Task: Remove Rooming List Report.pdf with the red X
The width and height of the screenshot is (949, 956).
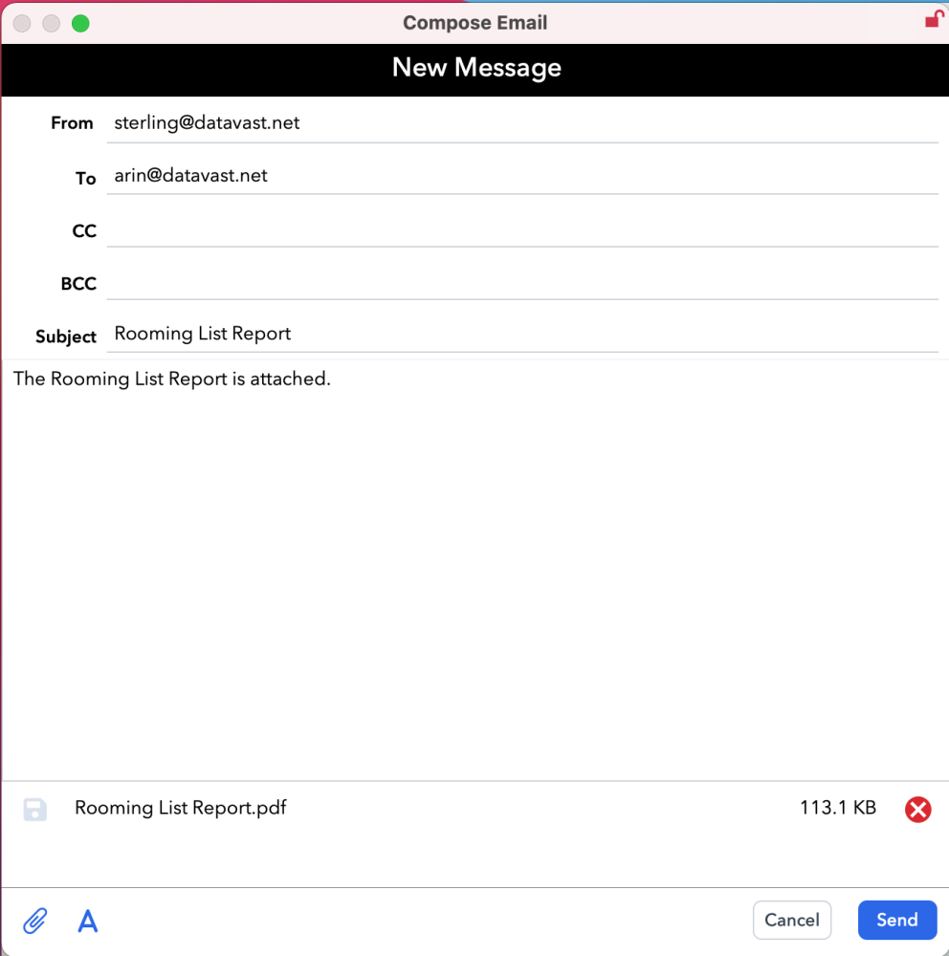Action: (917, 809)
